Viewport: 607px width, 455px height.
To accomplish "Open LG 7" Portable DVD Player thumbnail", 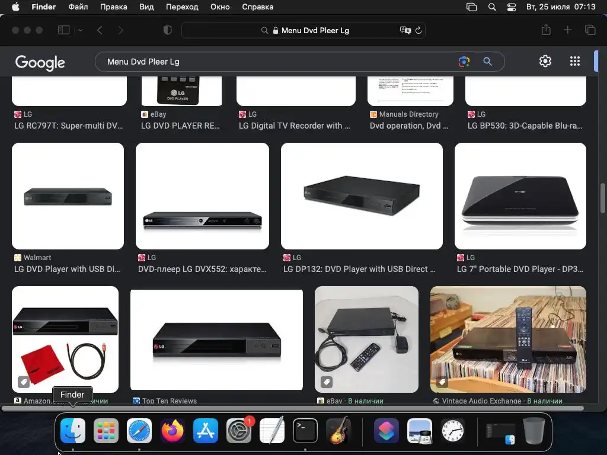I will pos(520,196).
